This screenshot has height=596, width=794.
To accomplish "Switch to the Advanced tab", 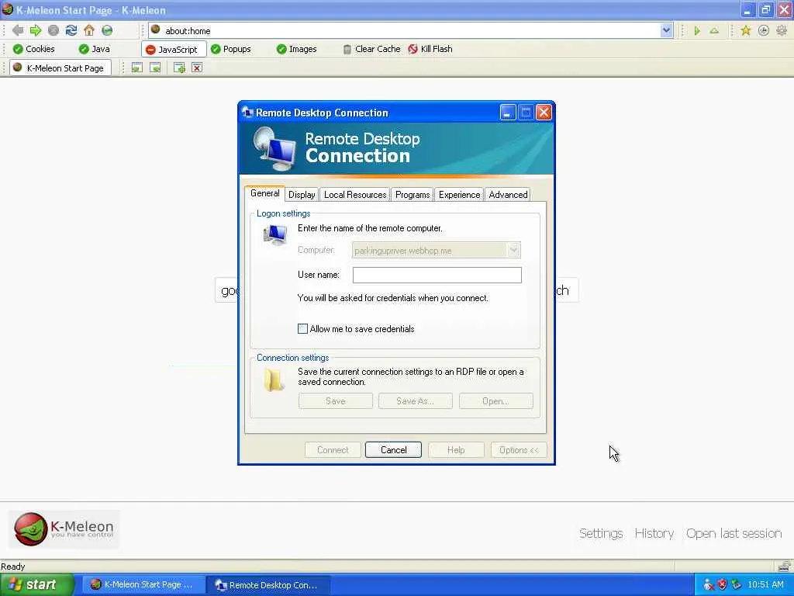I will tap(508, 195).
